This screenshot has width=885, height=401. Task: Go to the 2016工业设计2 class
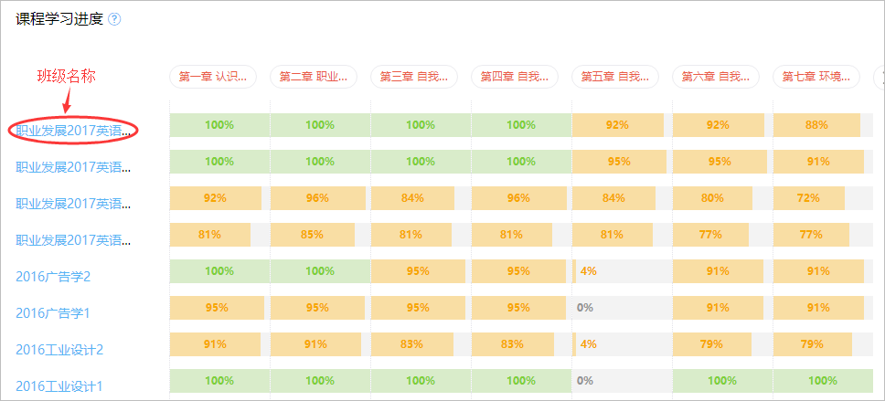click(x=59, y=349)
